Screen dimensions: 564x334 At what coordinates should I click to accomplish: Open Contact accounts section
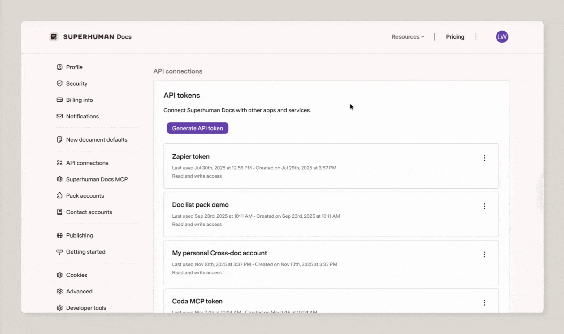point(89,212)
